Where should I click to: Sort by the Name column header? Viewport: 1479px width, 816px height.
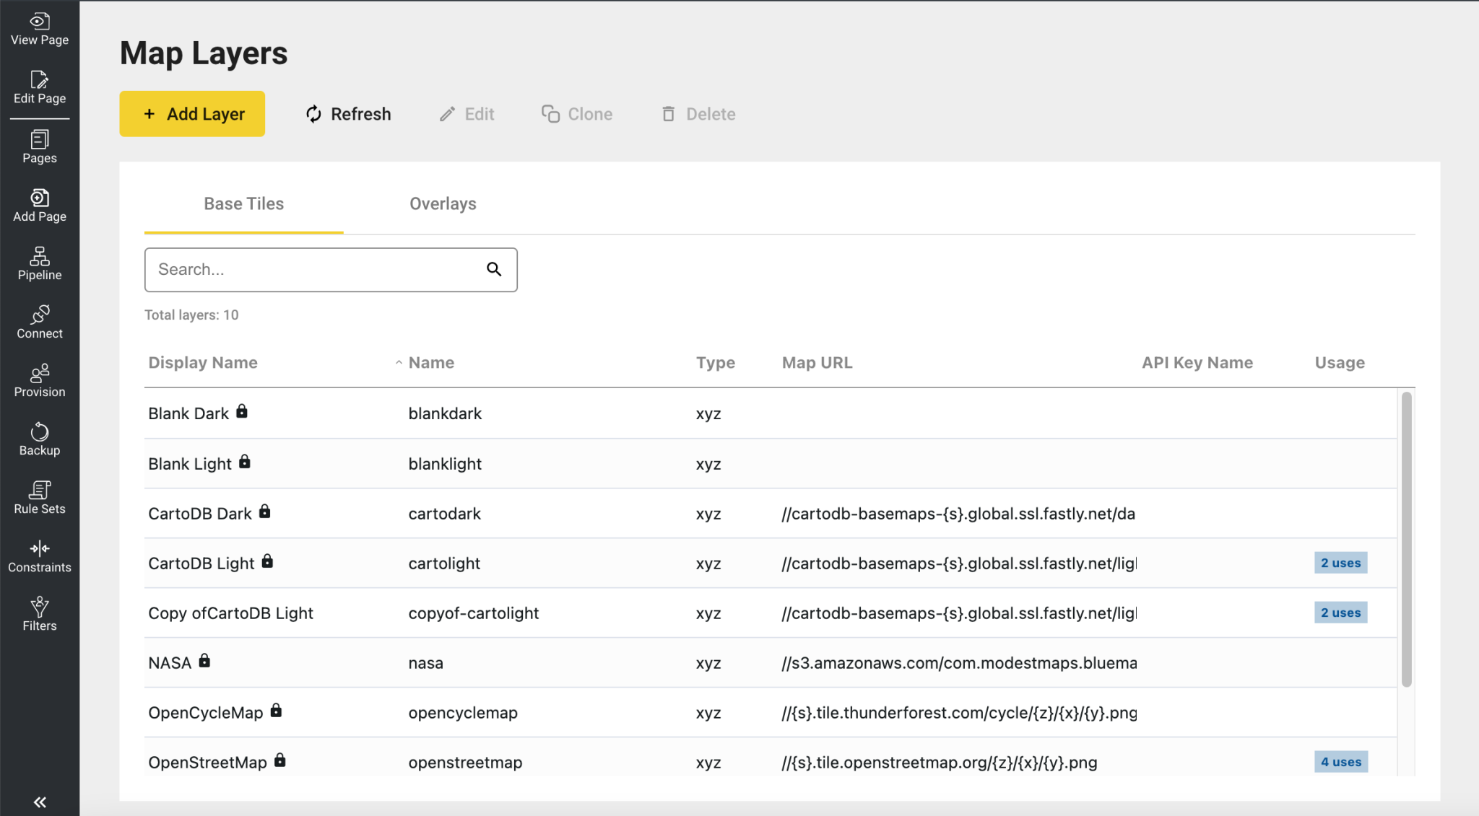coord(431,363)
